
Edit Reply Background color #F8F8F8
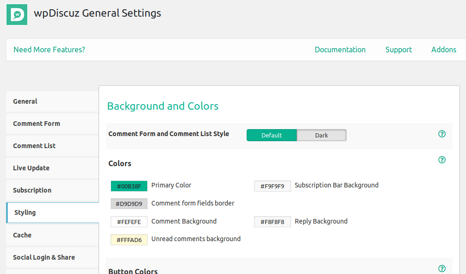(273, 222)
